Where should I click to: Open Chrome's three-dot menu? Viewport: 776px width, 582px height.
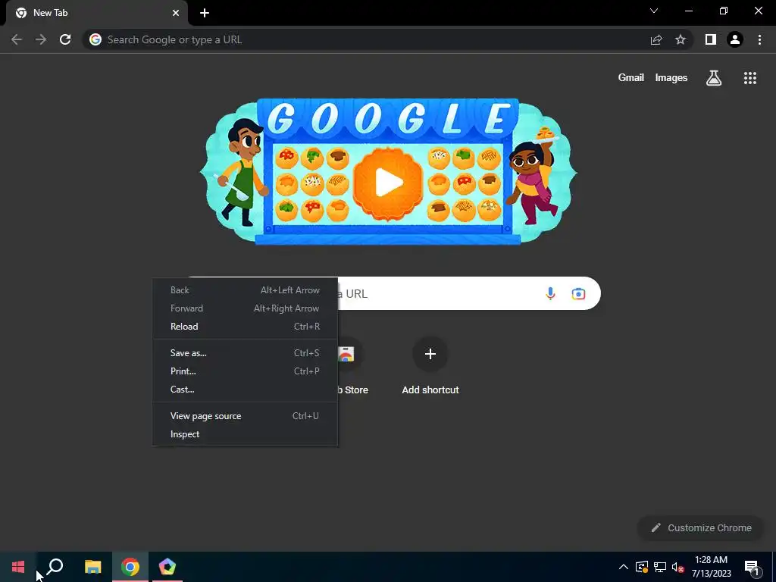click(x=759, y=39)
